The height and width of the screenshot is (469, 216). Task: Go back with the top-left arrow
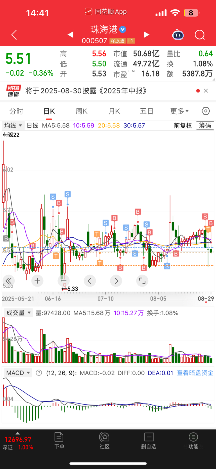(x=14, y=35)
